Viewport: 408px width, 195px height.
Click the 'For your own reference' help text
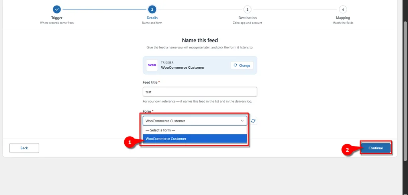[197, 101]
